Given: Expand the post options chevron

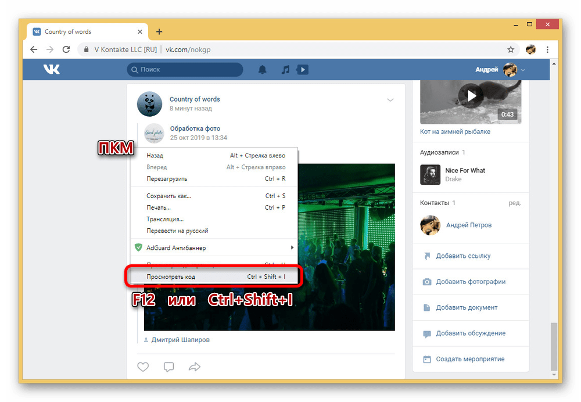Looking at the screenshot, I should click(x=390, y=100).
